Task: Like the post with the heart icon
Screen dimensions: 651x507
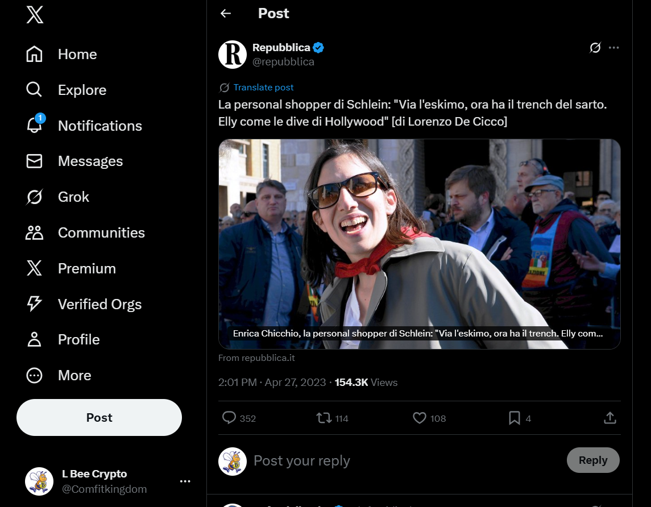Action: point(420,418)
